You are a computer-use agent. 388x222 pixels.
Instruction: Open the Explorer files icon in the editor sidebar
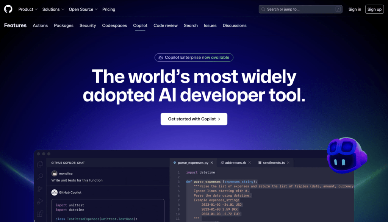coord(40,164)
